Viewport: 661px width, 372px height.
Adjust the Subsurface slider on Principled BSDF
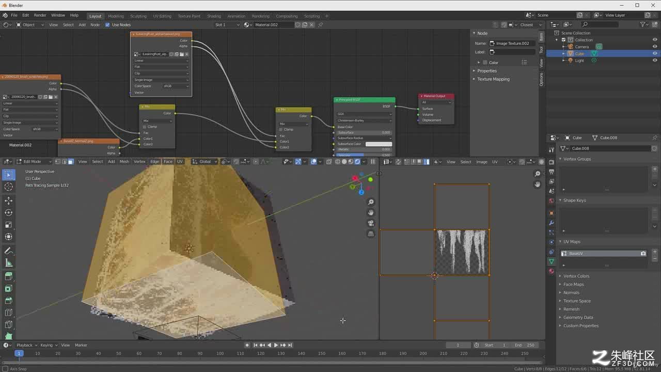pyautogui.click(x=364, y=133)
